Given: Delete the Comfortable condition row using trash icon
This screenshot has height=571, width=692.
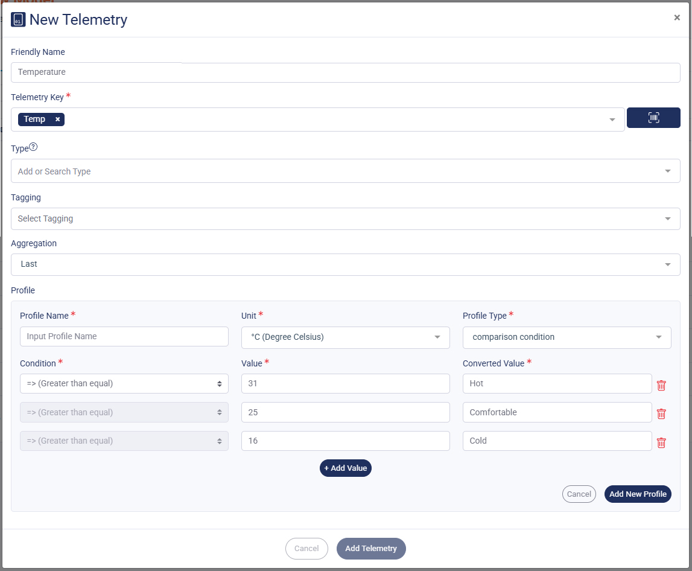Looking at the screenshot, I should [661, 413].
